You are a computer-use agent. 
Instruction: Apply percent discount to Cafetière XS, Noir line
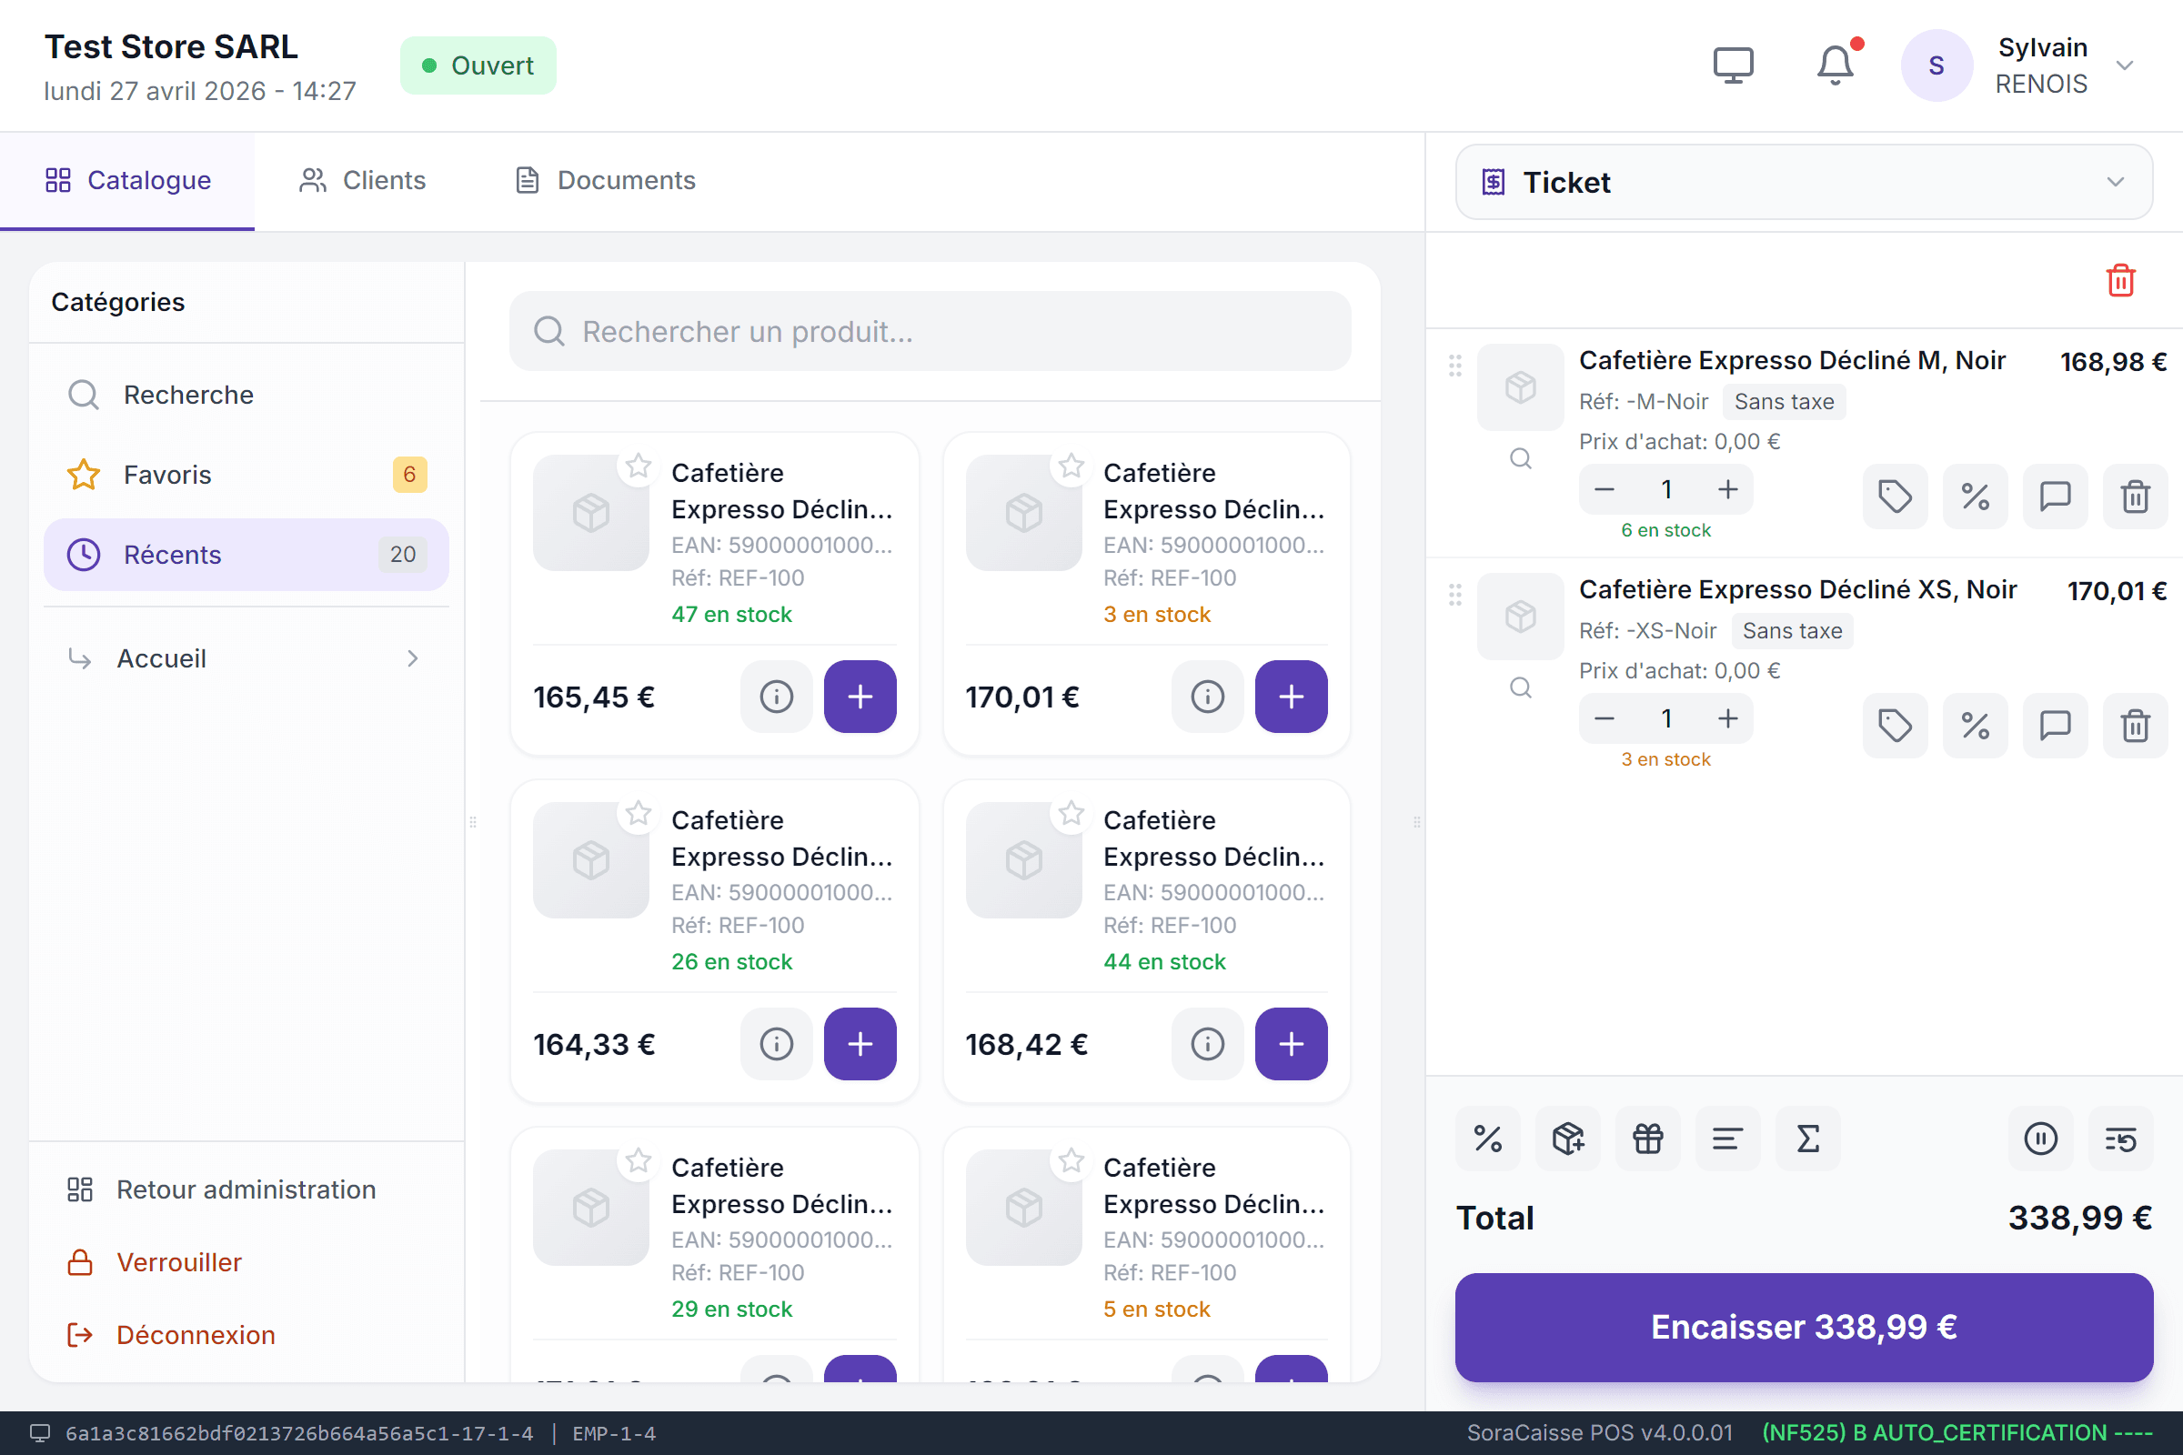pyautogui.click(x=1974, y=726)
